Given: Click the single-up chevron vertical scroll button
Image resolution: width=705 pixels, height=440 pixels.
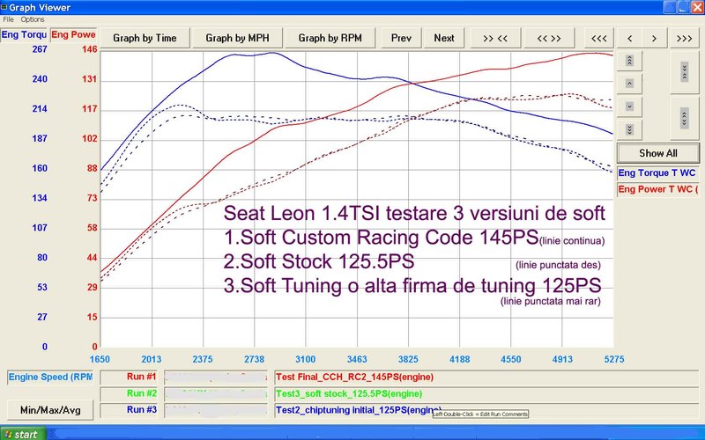Looking at the screenshot, I should tap(629, 83).
